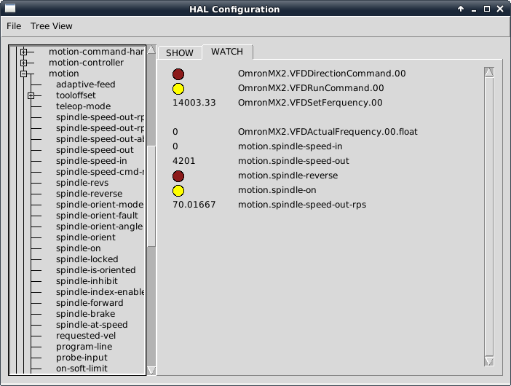The height and width of the screenshot is (386, 511).
Task: Open the window menu icon in title bar
Action: click(10, 9)
